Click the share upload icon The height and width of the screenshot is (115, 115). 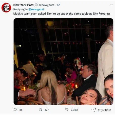pyautogui.click(x=95, y=109)
